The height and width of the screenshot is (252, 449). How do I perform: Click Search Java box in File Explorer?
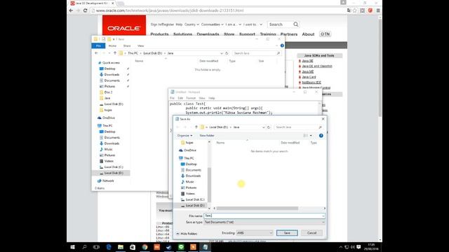coord(257,53)
